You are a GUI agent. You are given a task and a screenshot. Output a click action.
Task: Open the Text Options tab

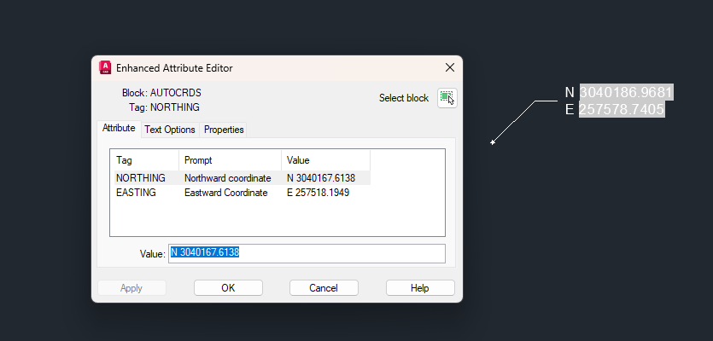[x=170, y=130]
